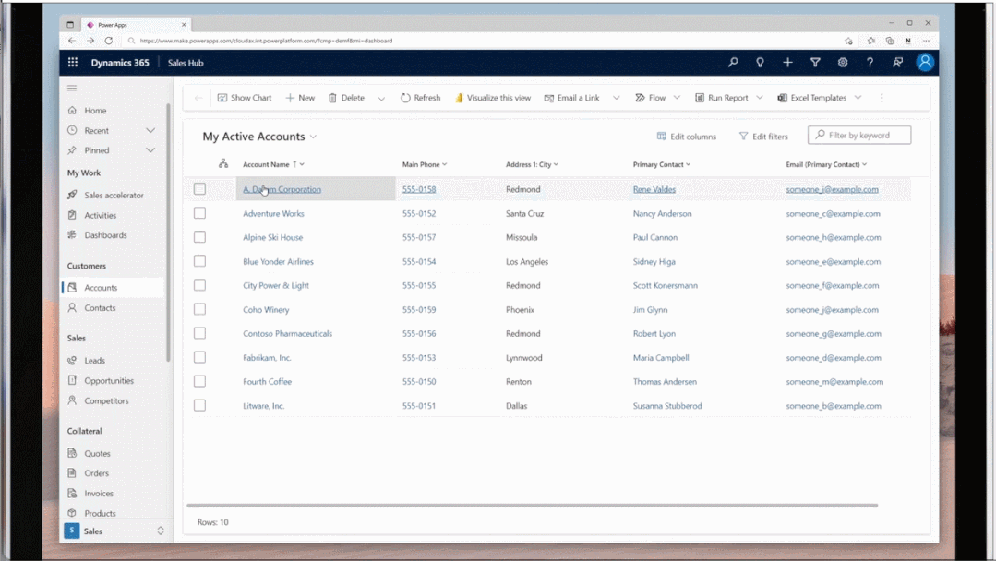The width and height of the screenshot is (996, 561).
Task: Click Email a Link command
Action: pos(571,98)
